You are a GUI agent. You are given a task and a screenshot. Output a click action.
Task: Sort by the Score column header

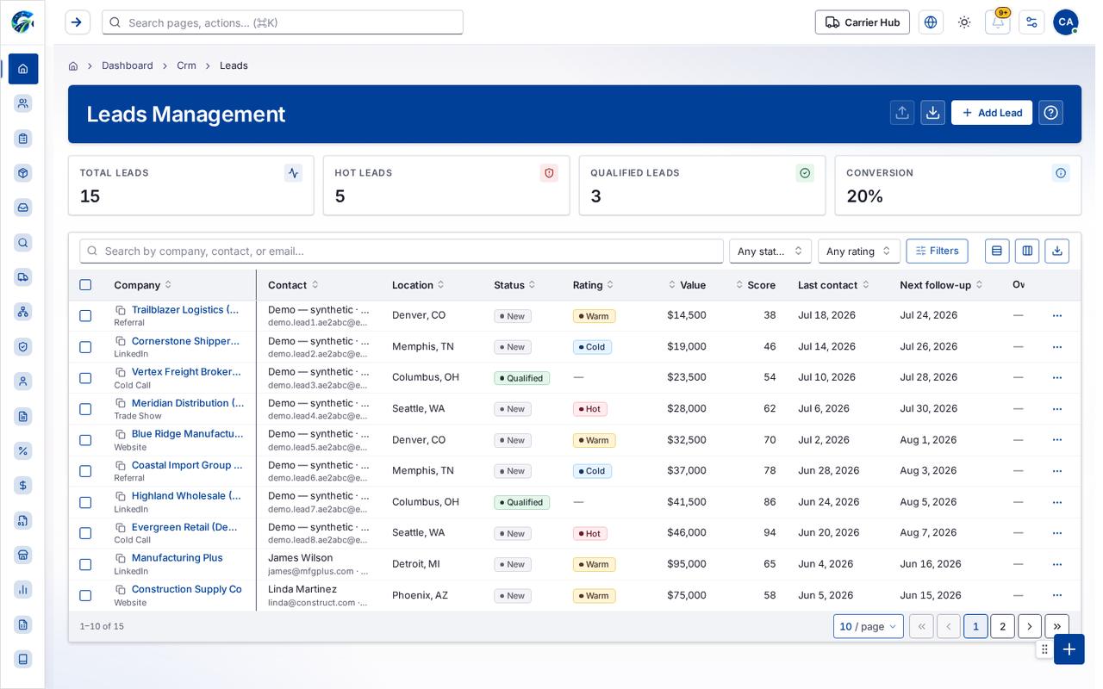point(756,285)
